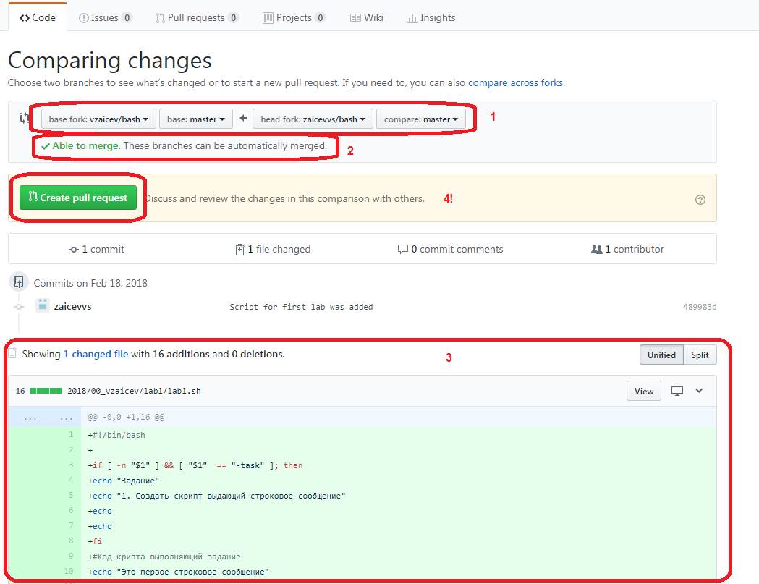
Task: Click the Create pull request button
Action: 78,198
